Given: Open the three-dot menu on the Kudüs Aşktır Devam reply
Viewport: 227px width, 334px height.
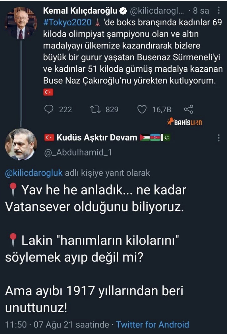Looking at the screenshot, I should click(219, 138).
